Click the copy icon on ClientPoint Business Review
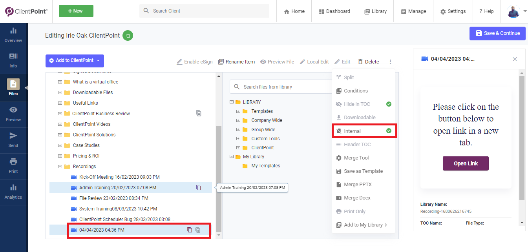Viewport: 528px width, 252px height. click(199, 113)
